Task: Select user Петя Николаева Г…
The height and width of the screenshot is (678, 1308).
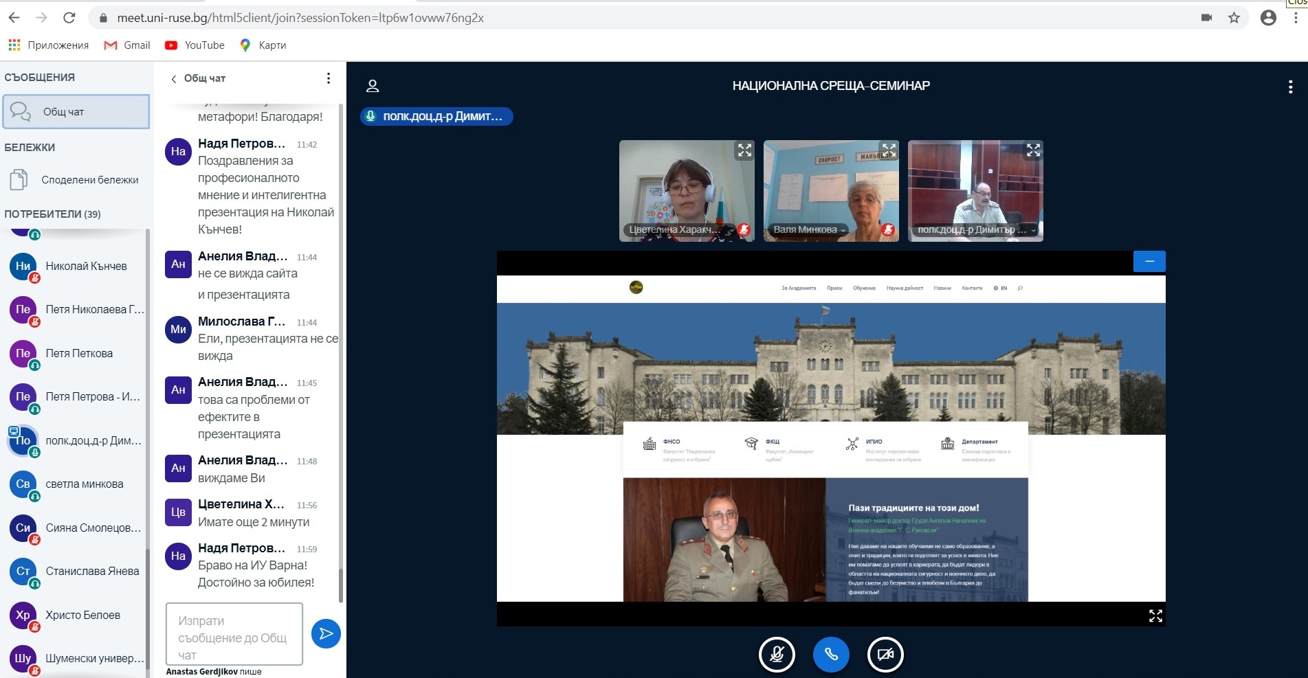Action: point(76,310)
